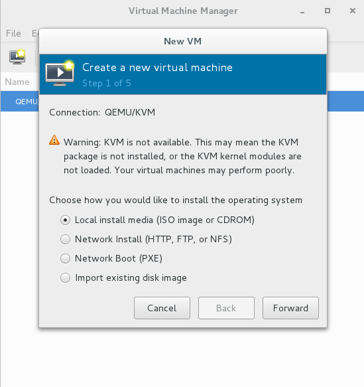364x387 pixels.
Task: Maximize the Virtual Machine Manager window
Action: (328, 11)
